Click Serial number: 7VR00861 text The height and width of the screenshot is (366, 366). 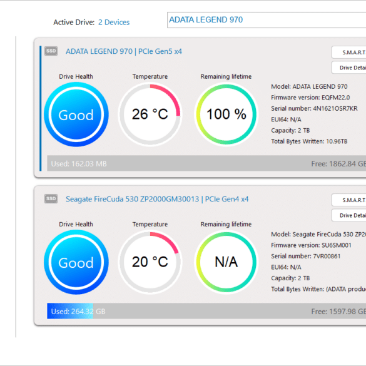[305, 257]
